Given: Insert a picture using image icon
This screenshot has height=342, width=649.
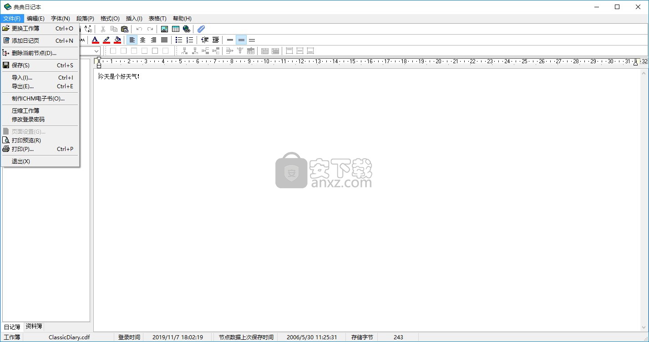Looking at the screenshot, I should [165, 29].
